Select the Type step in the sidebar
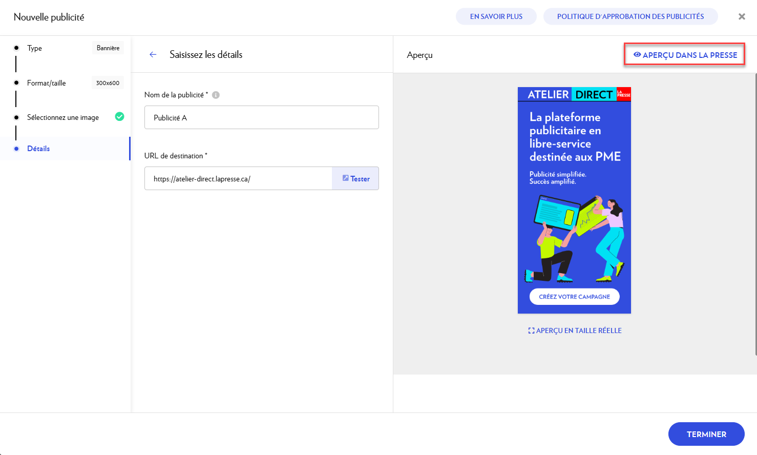Image resolution: width=757 pixels, height=455 pixels. point(35,48)
